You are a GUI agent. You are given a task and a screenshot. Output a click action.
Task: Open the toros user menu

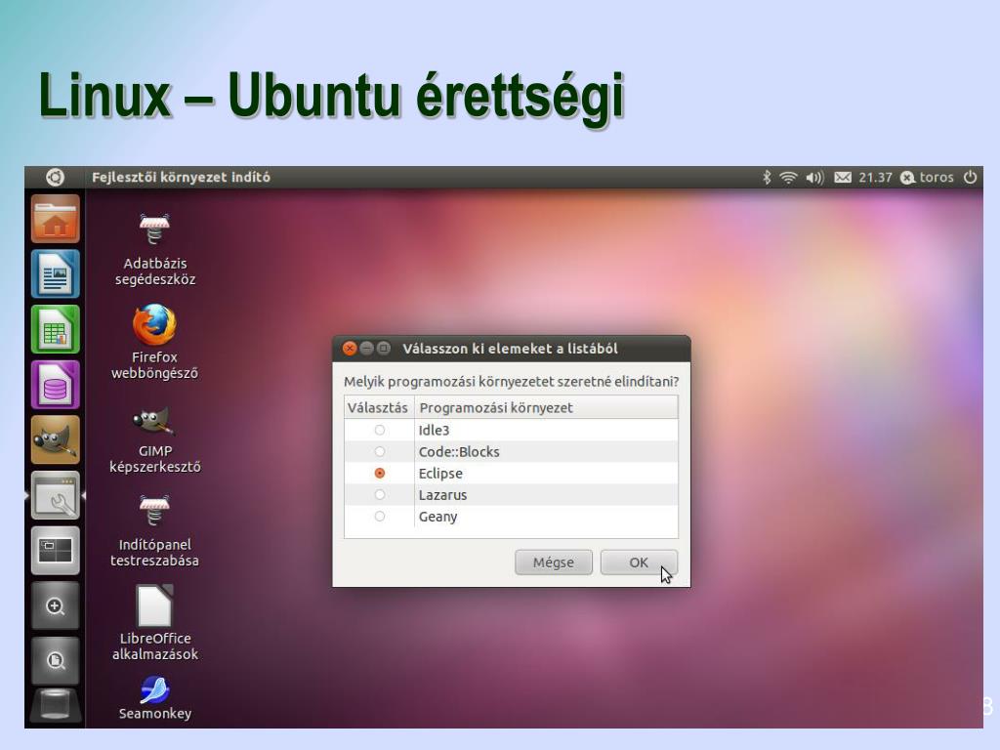click(928, 178)
